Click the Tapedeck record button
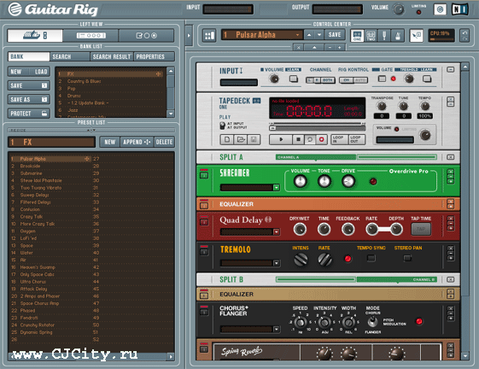The width and height of the screenshot is (479, 369). (321, 139)
